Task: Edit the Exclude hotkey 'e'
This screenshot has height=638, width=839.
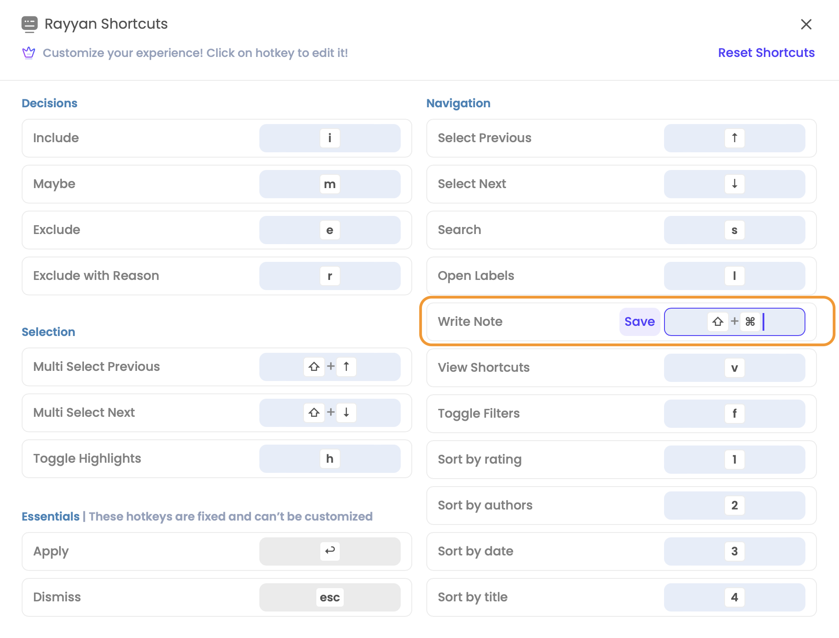Action: pyautogui.click(x=330, y=230)
